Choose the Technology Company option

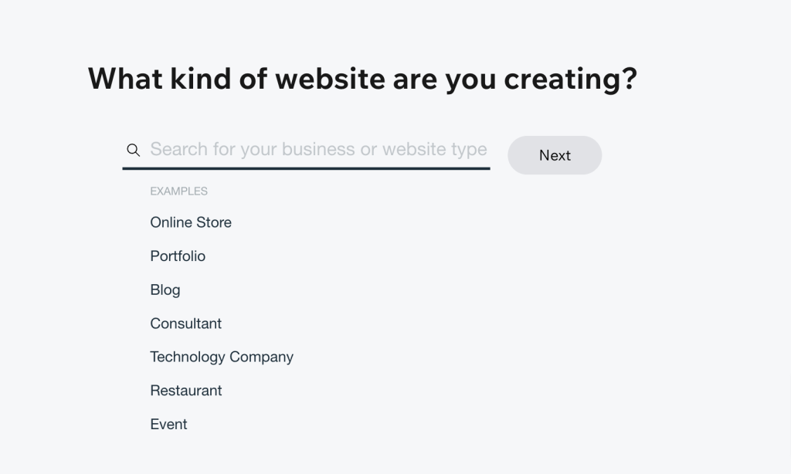222,357
